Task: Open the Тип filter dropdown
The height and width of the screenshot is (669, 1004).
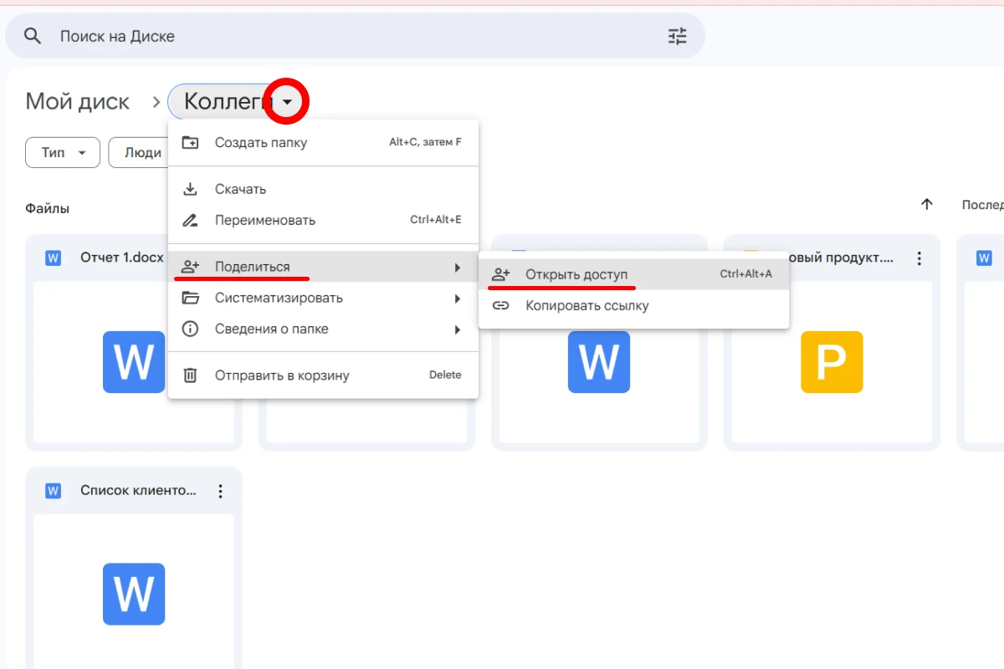Action: point(63,153)
